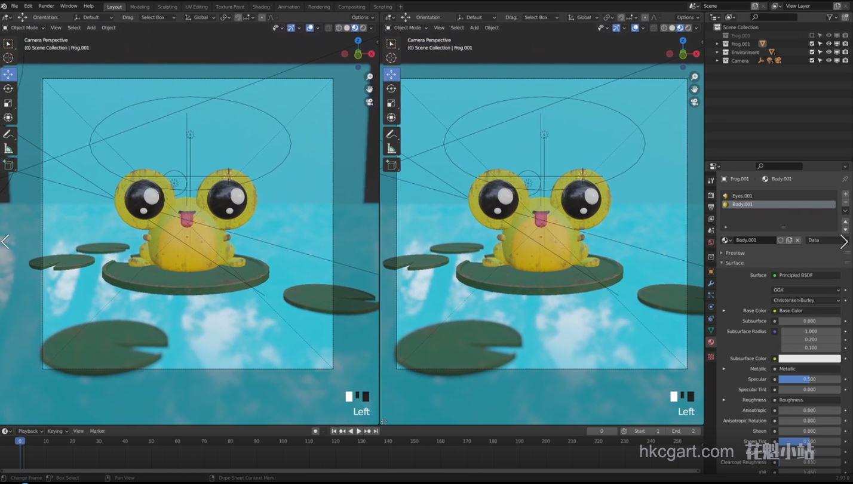
Task: Select the Select Box tool in right viewport
Action: click(x=391, y=44)
